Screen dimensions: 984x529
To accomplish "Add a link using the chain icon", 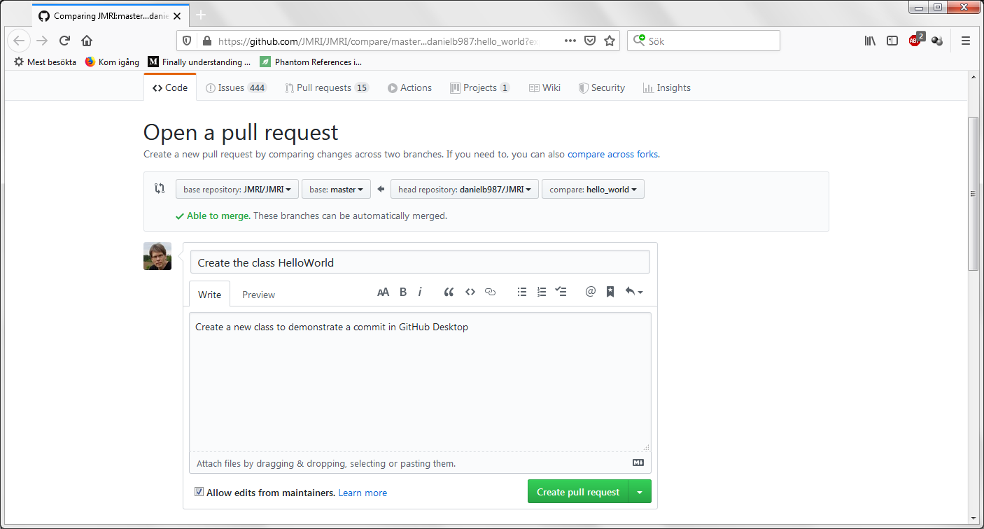I will click(490, 292).
